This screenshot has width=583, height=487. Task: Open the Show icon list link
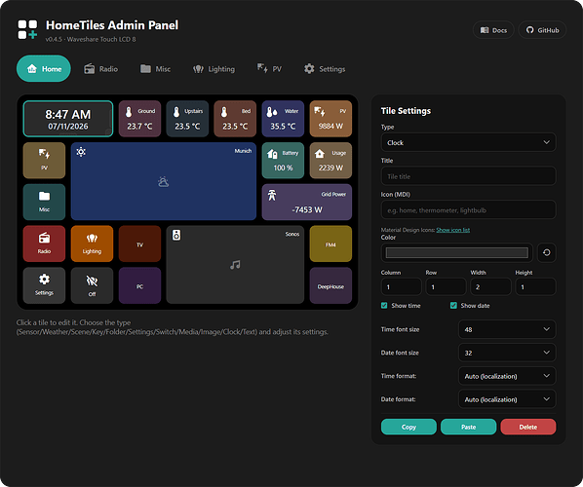pyautogui.click(x=453, y=230)
